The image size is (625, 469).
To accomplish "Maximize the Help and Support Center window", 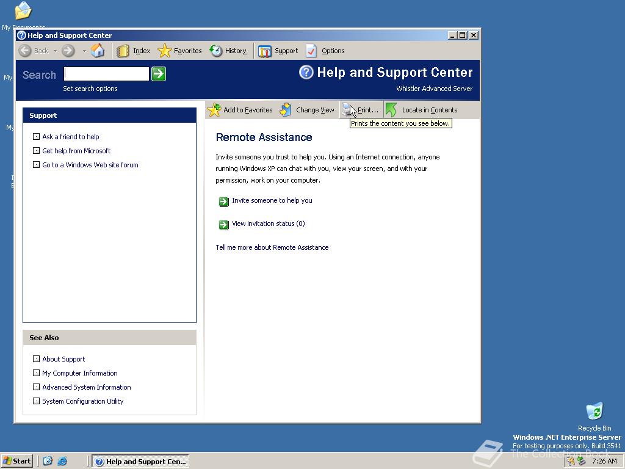I will (x=462, y=35).
